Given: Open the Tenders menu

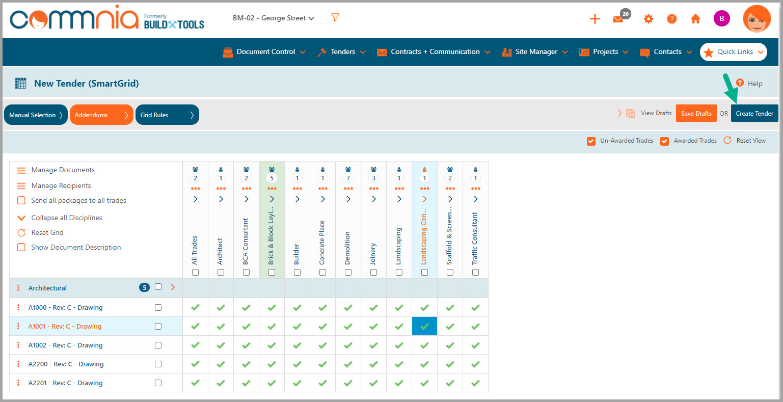Looking at the screenshot, I should 342,52.
